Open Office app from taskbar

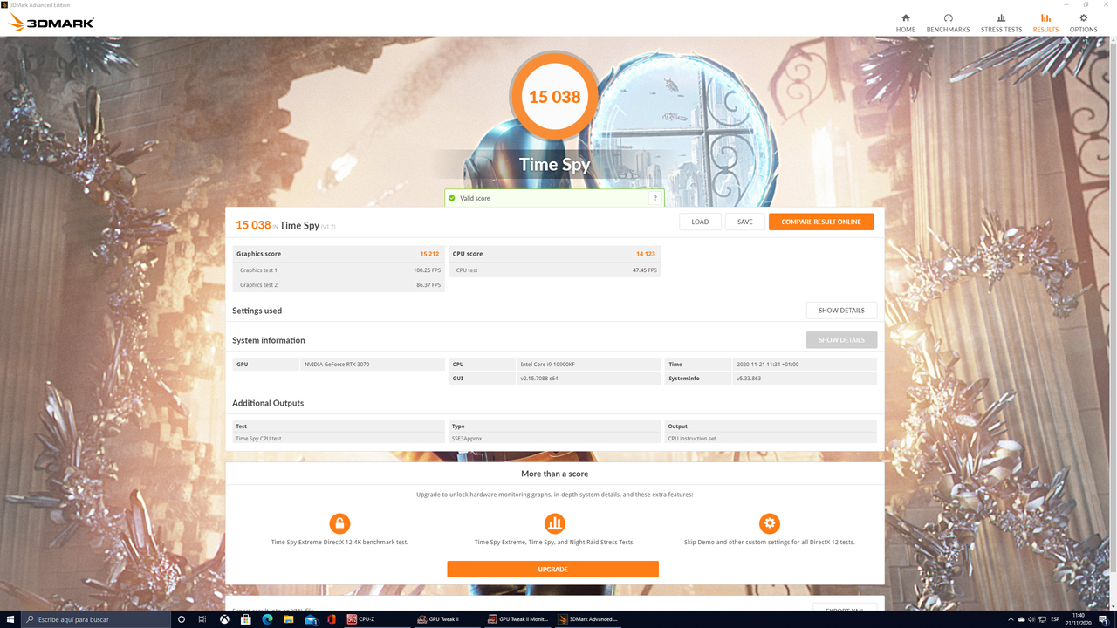332,619
